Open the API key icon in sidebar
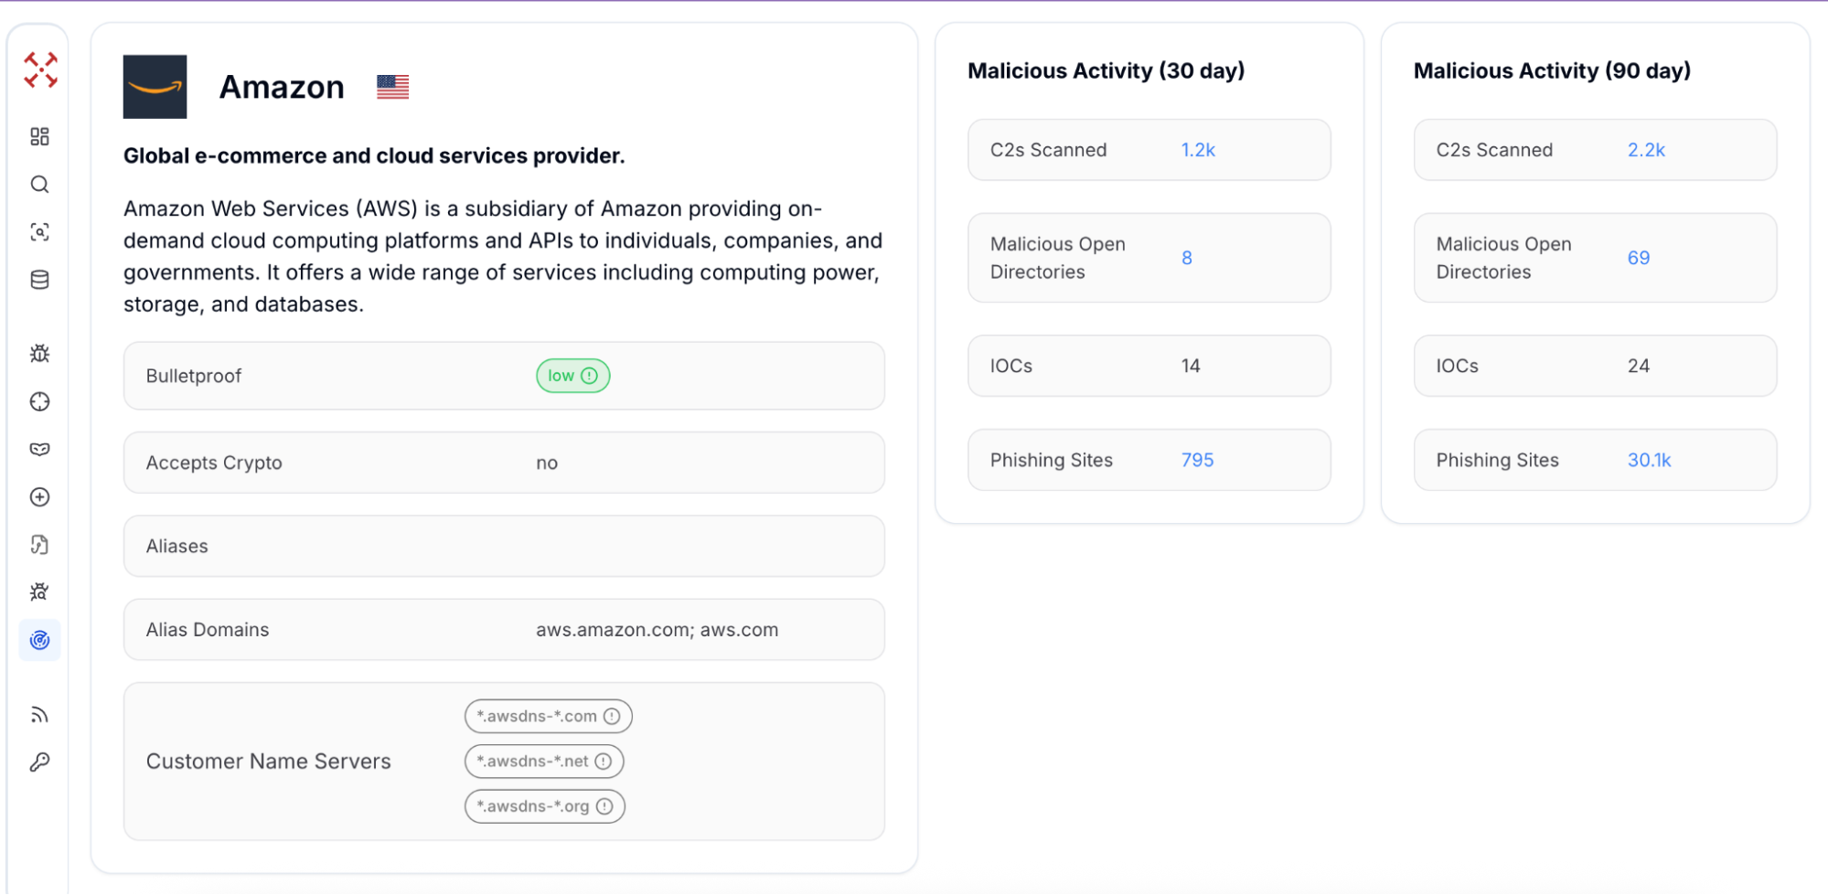 click(39, 762)
